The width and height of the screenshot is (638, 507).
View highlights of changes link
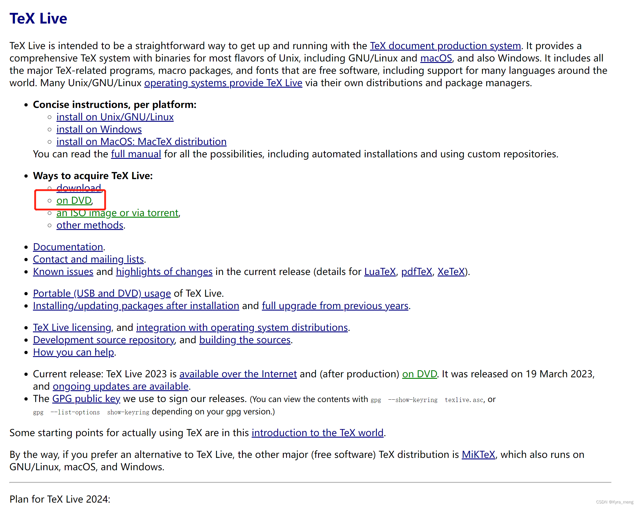[164, 272]
